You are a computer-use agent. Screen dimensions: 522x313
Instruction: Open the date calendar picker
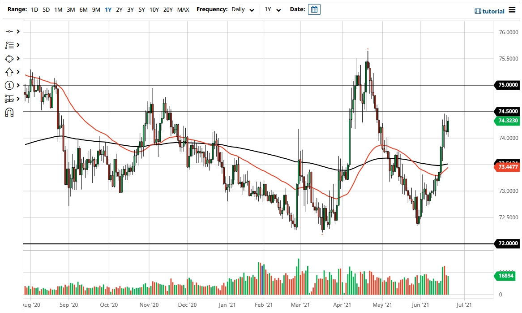314,9
